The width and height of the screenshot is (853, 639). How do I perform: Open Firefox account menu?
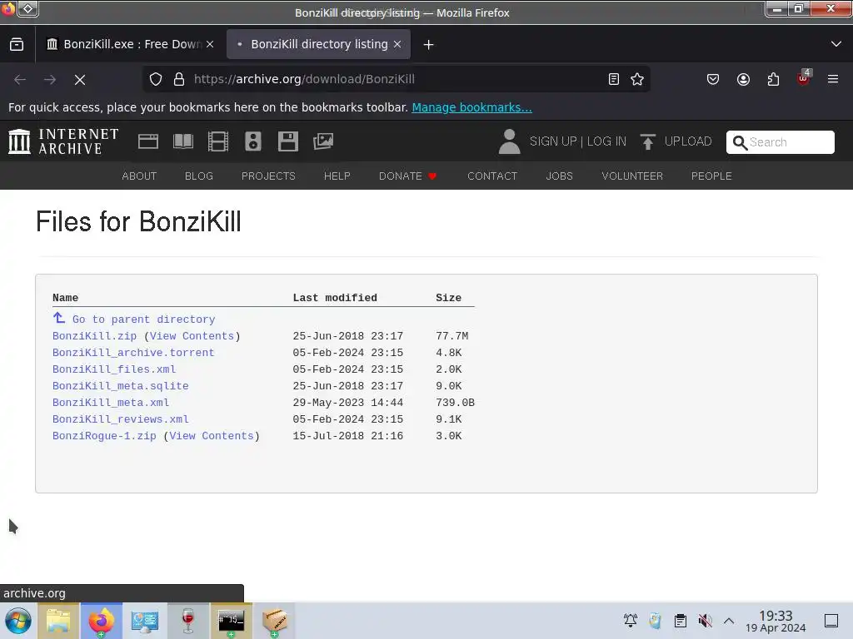coord(743,79)
